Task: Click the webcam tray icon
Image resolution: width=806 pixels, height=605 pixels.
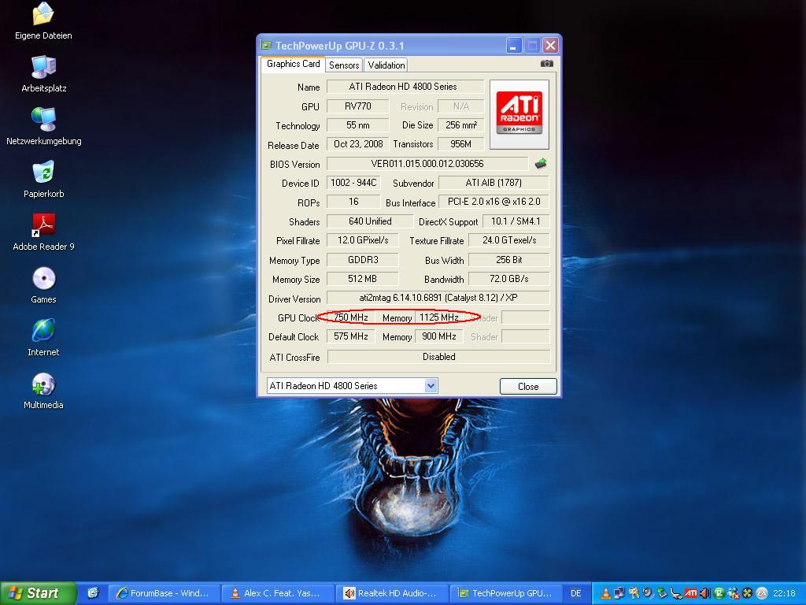Action: click(648, 593)
